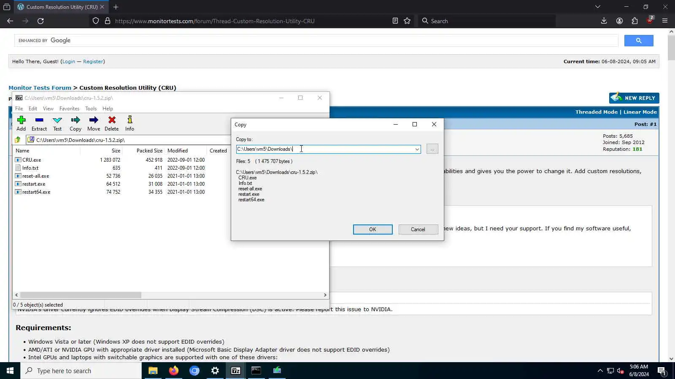Sort files by the Packed Size column
The height and width of the screenshot is (379, 675).
pos(143,151)
